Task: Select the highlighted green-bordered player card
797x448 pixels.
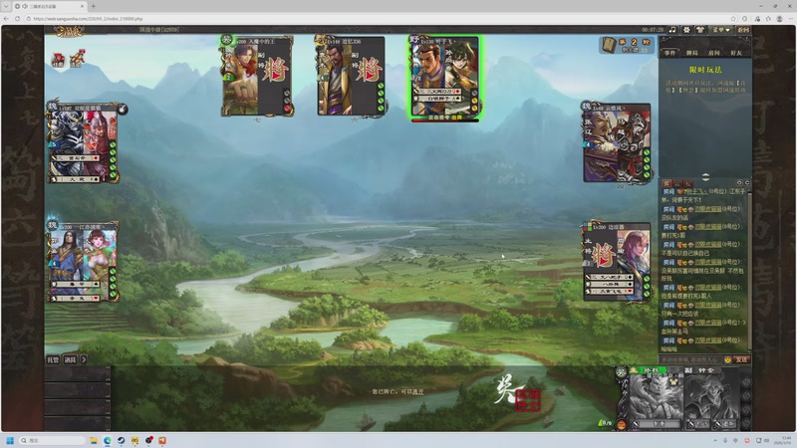Action: pyautogui.click(x=444, y=78)
